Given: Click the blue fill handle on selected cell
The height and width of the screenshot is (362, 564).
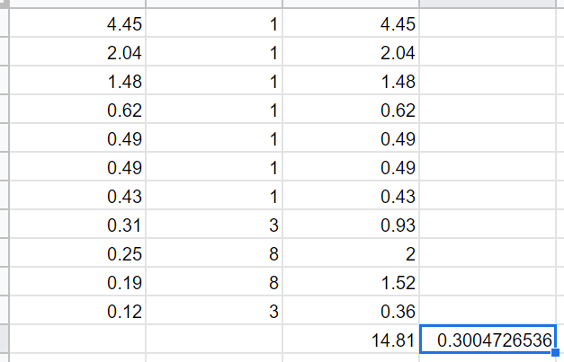Looking at the screenshot, I should (555, 352).
